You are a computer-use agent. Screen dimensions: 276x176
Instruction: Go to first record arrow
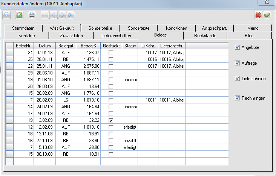45,15
